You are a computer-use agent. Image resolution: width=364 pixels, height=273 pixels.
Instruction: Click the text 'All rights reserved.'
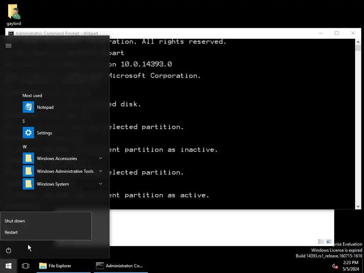184,42
